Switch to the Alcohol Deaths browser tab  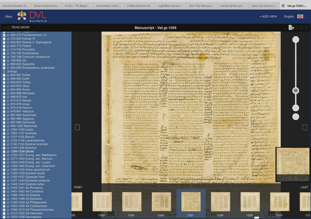(15, 6)
